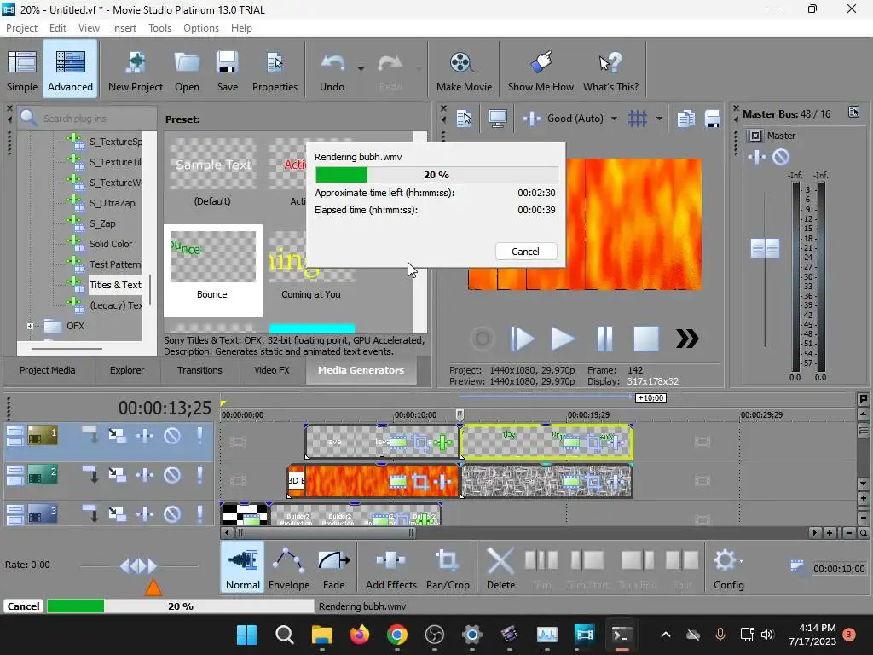Open the Project menu
Viewport: 873px width, 655px height.
pyautogui.click(x=21, y=28)
